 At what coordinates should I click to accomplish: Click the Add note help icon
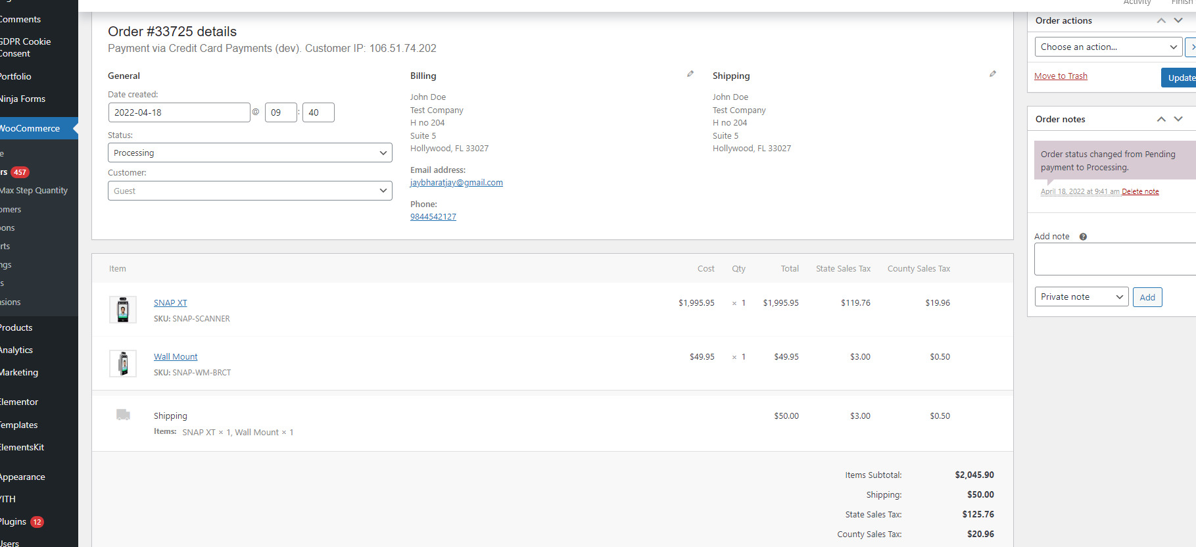pos(1083,237)
